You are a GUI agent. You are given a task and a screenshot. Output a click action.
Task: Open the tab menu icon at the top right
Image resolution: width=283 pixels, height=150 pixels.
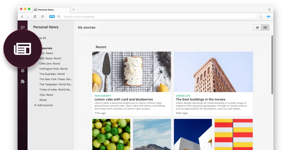269,9
